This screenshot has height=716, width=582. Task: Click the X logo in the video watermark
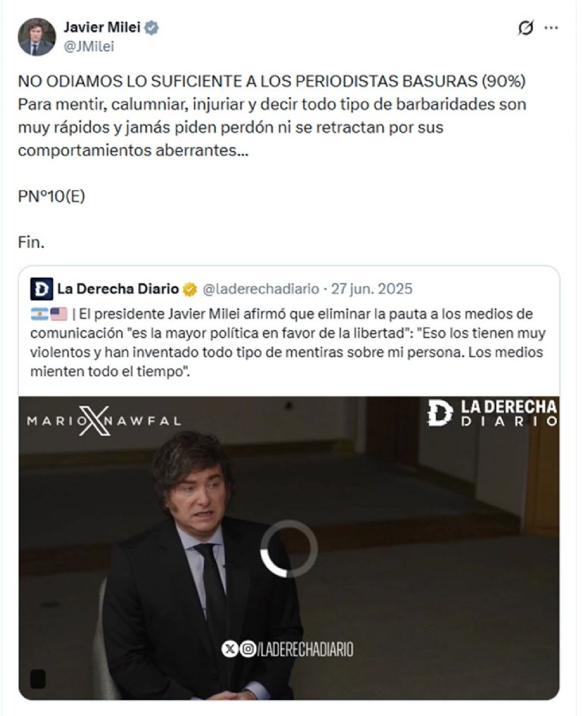pos(94,420)
